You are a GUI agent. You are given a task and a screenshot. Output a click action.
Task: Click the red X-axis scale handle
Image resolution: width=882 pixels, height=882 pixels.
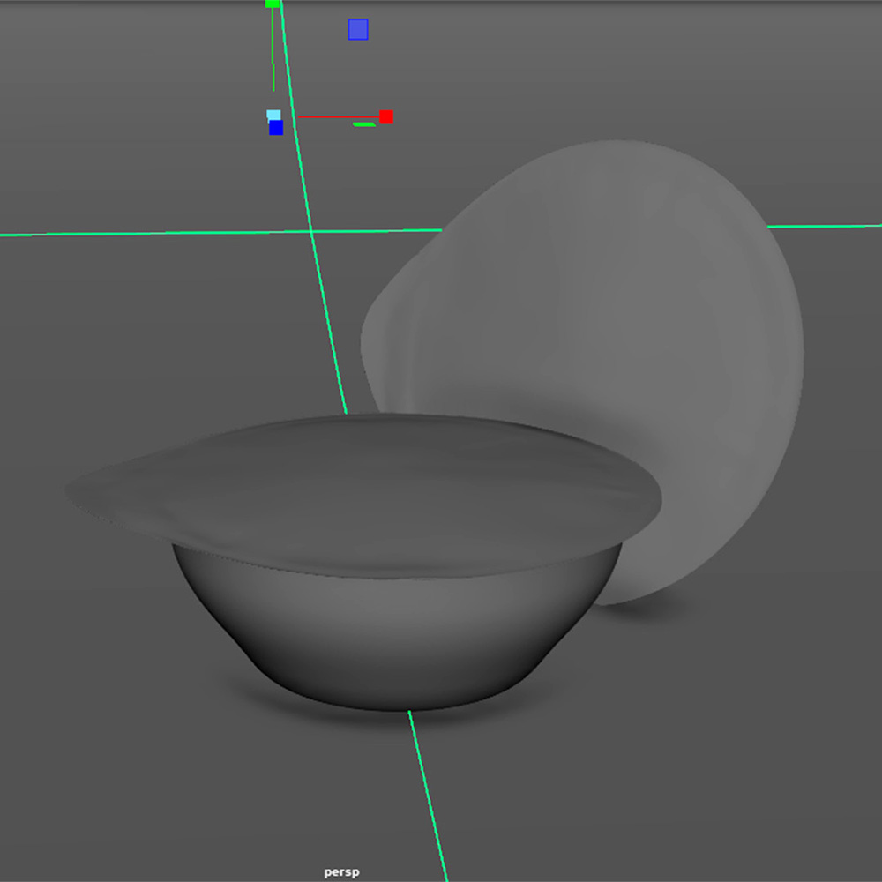click(x=386, y=116)
